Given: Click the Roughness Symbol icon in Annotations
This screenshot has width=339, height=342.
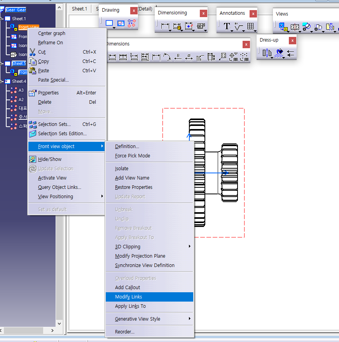Looking at the screenshot, I should click(x=238, y=26).
